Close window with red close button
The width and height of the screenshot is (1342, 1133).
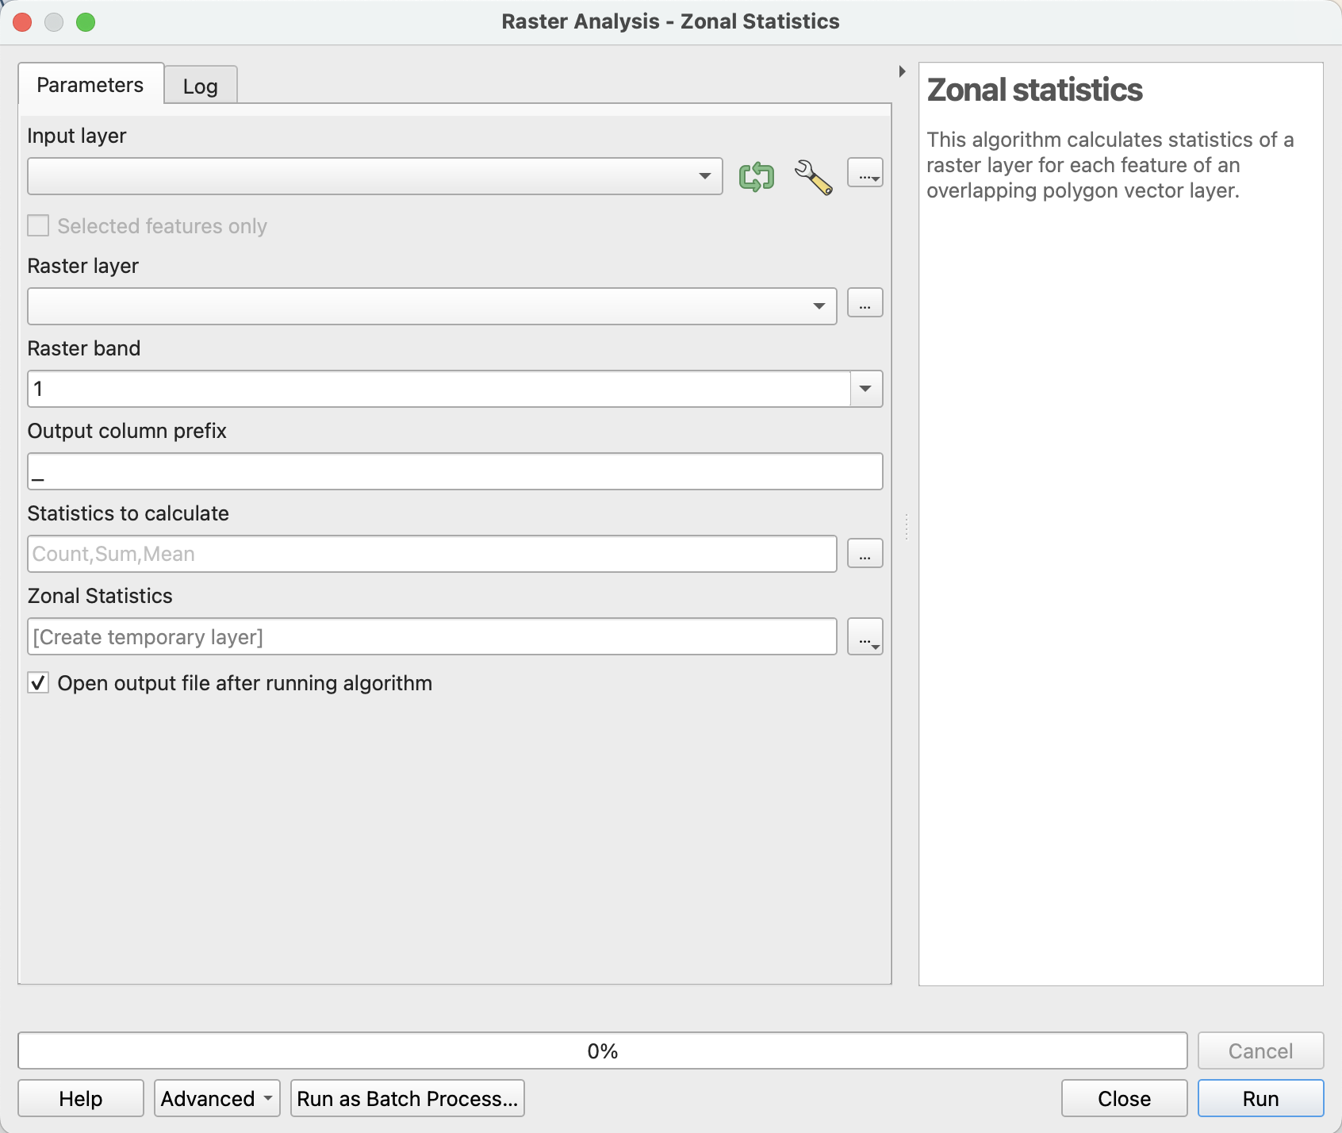(22, 22)
